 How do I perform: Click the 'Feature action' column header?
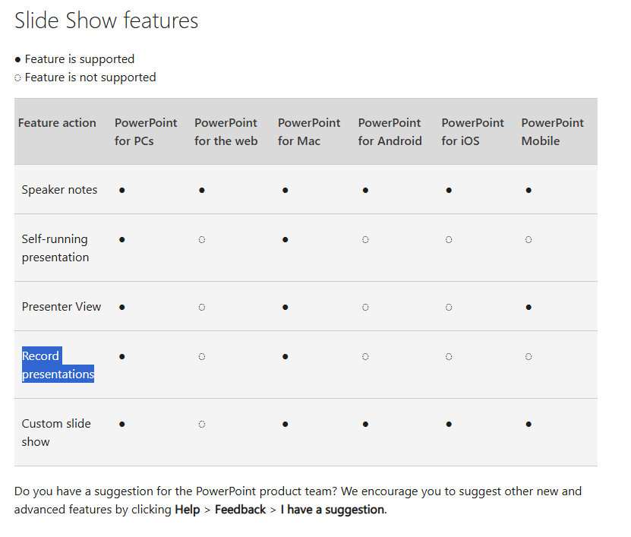pos(57,123)
